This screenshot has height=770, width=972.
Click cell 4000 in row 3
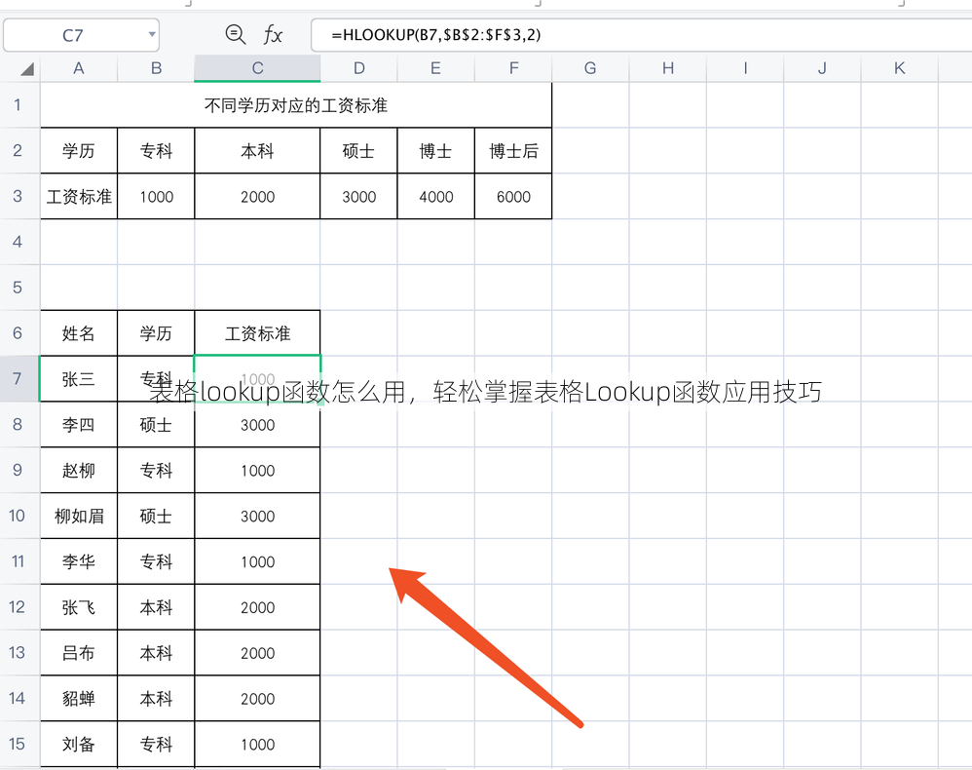coord(435,197)
